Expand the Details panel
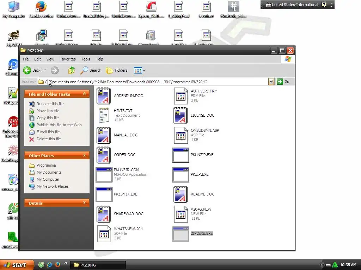The width and height of the screenshot is (361, 270). click(85, 203)
